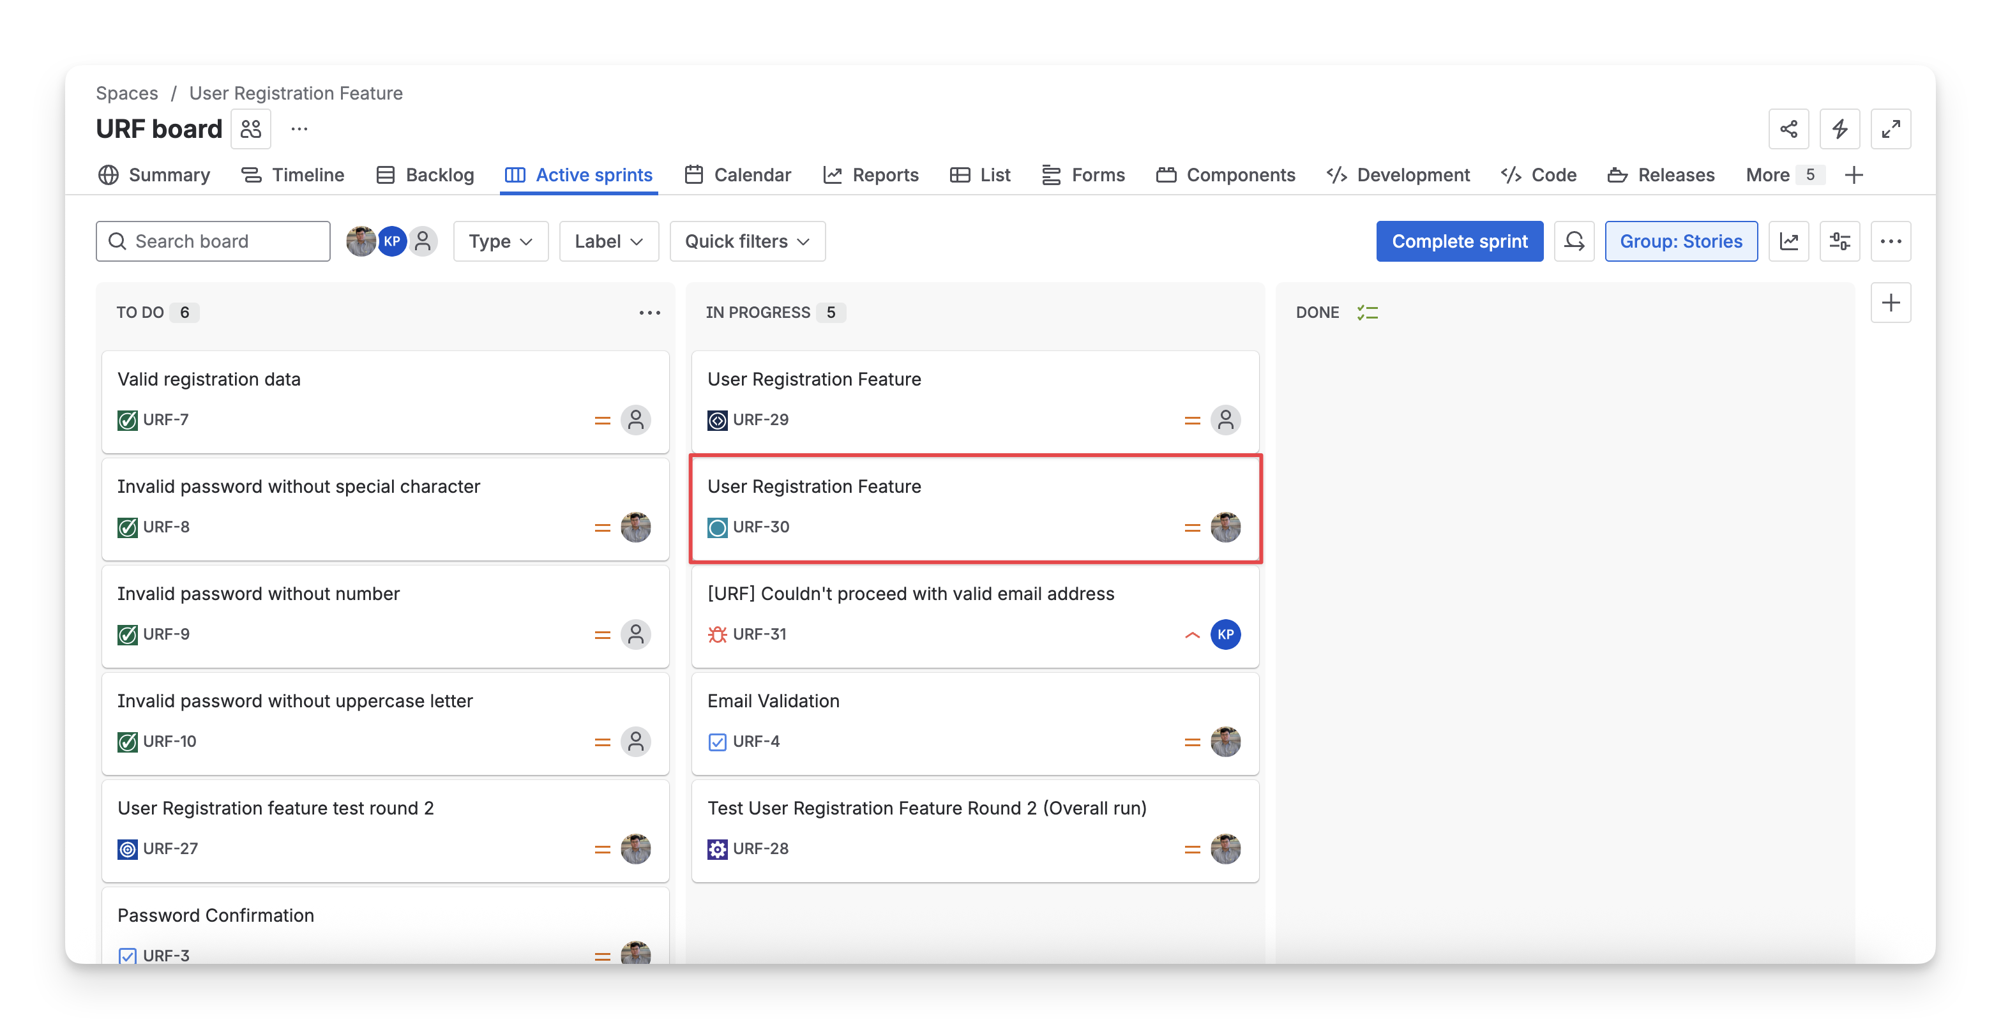Image resolution: width=2001 pixels, height=1029 pixels.
Task: Toggle the KP avatar assignee filter
Action: 392,241
